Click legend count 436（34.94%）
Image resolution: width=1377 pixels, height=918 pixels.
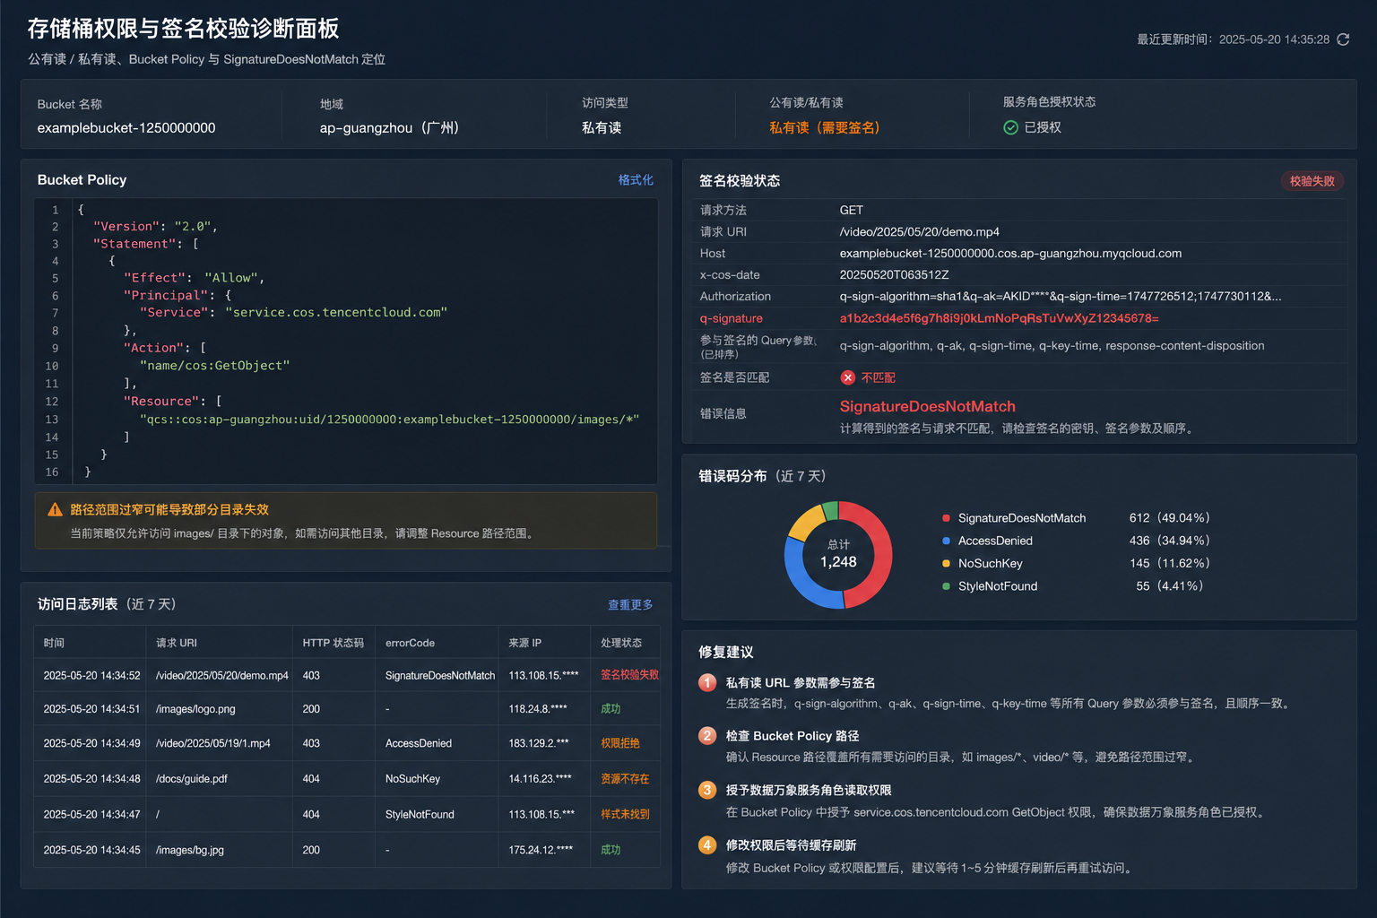[x=1170, y=541]
